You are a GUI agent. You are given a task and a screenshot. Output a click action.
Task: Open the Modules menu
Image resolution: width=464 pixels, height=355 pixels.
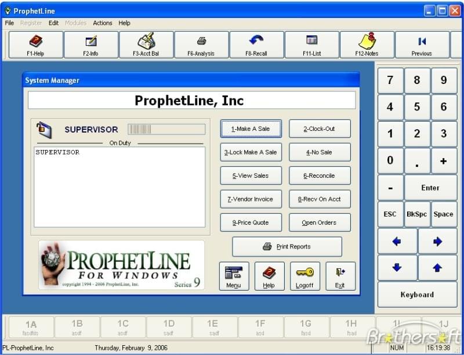(75, 23)
